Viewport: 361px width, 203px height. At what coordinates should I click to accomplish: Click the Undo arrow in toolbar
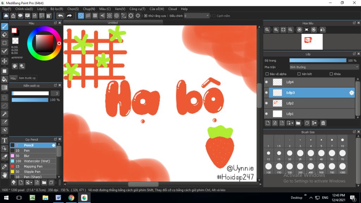60,16
